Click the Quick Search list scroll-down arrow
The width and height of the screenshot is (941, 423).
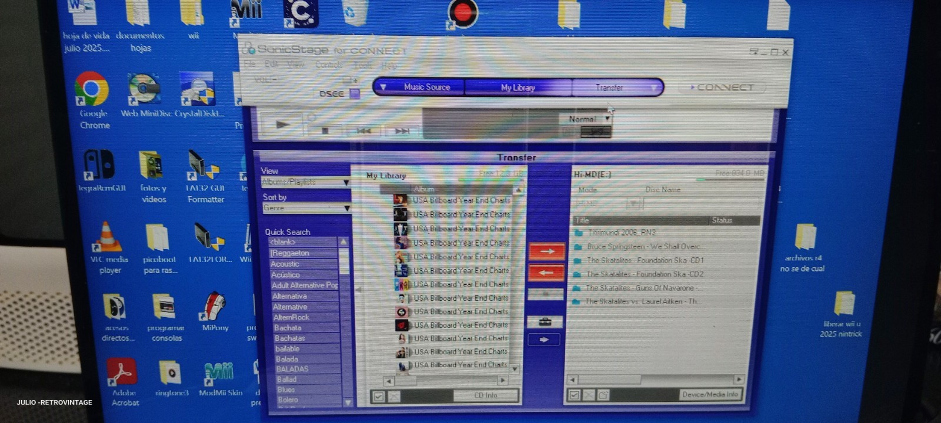point(348,402)
